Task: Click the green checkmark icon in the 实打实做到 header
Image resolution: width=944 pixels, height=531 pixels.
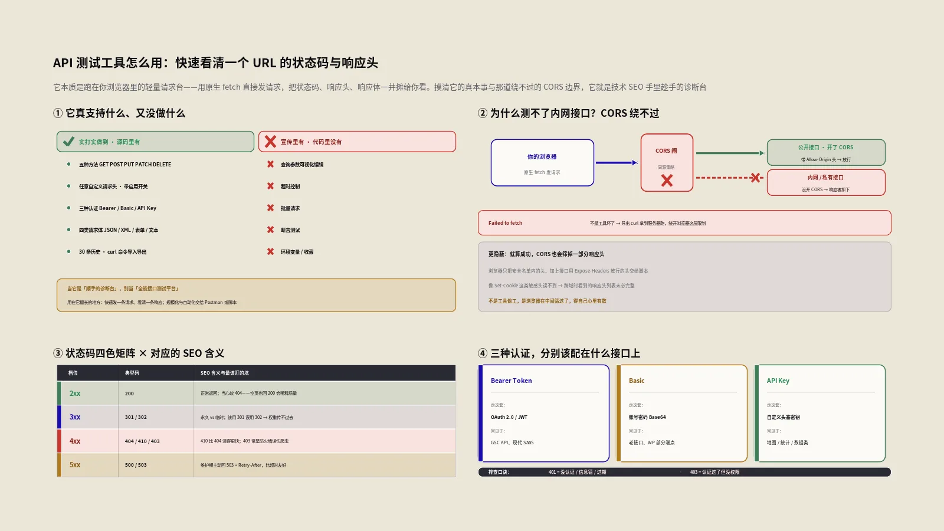Action: point(68,142)
